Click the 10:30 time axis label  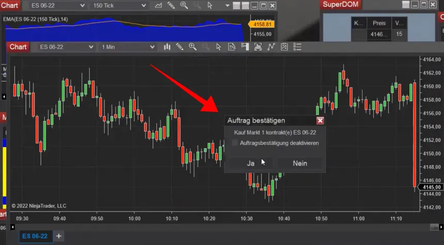pos(246,218)
